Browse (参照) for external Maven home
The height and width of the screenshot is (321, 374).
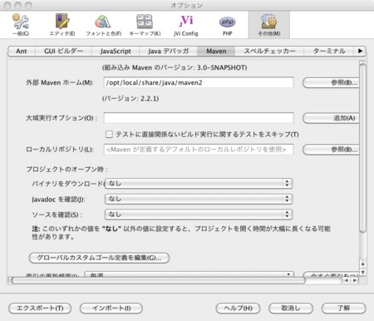[x=331, y=82]
